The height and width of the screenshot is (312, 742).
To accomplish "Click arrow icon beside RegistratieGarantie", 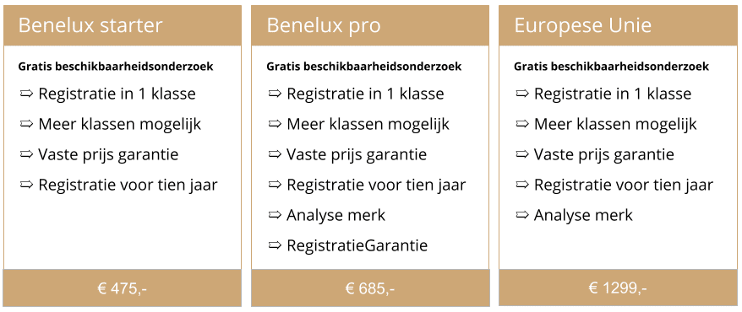I will coord(275,245).
